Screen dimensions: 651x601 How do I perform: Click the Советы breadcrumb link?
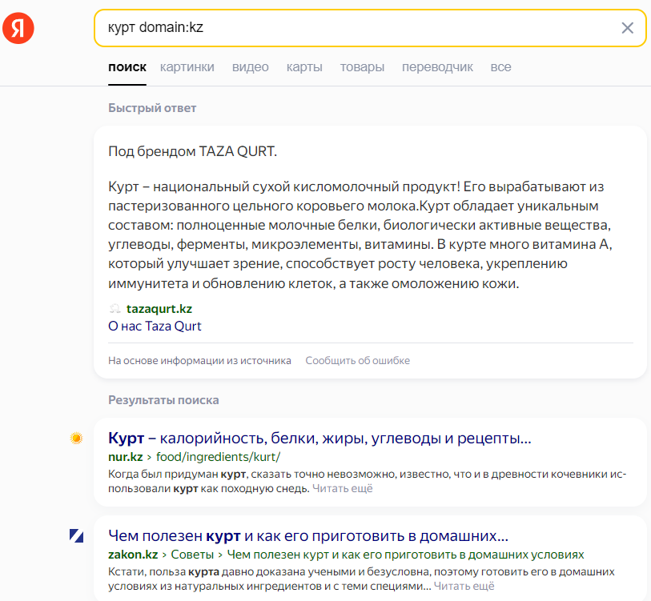192,555
